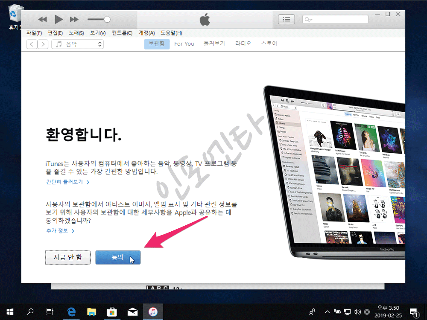The width and height of the screenshot is (427, 320).
Task: Switch to the For You tab
Action: coord(184,44)
